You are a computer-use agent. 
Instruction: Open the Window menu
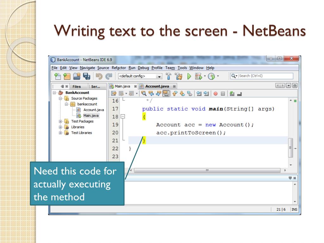tap(196, 68)
